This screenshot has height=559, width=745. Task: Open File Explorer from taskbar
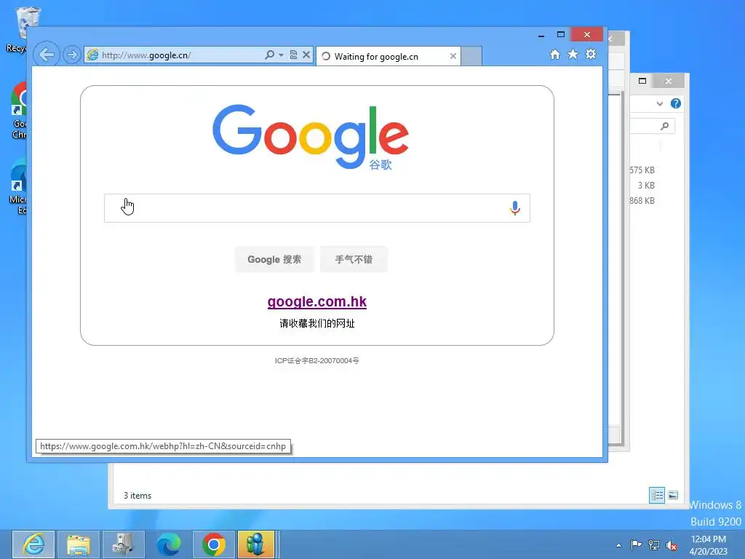click(x=79, y=544)
